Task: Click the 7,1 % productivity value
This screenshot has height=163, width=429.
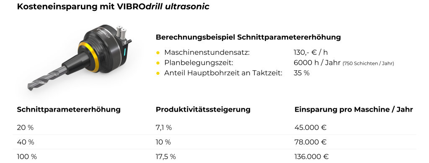Action: coord(164,127)
